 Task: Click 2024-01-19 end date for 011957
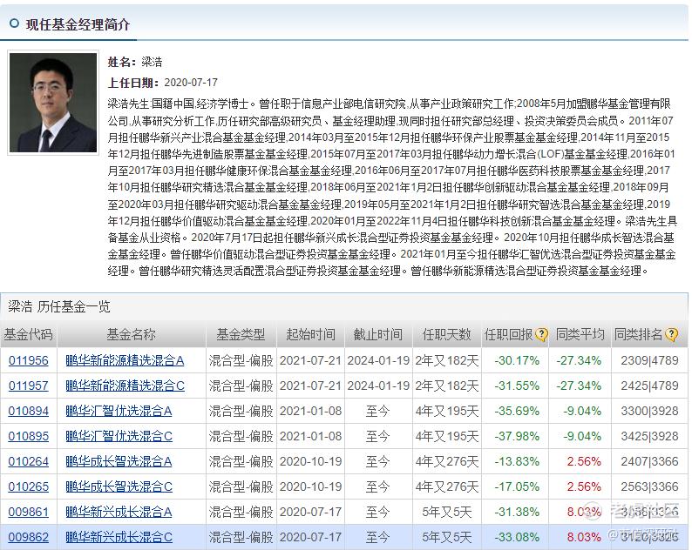point(378,386)
